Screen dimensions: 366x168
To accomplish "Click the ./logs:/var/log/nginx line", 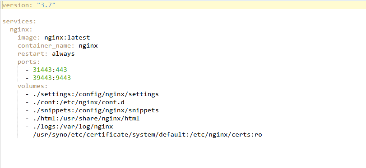I will coord(73,126).
